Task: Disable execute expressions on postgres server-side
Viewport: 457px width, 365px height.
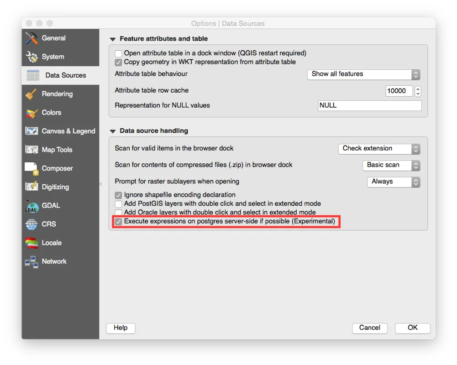Action: click(x=119, y=222)
